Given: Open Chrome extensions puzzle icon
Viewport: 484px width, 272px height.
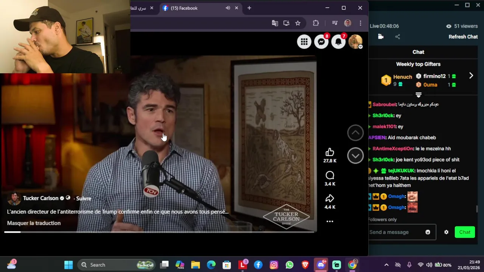Looking at the screenshot, I should click(316, 23).
